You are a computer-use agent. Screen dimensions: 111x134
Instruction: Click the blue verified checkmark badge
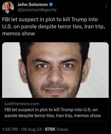pos(51,5)
